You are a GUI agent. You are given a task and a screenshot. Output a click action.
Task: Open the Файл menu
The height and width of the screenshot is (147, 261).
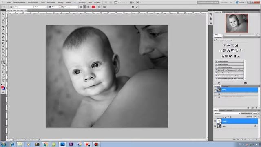click(9, 2)
